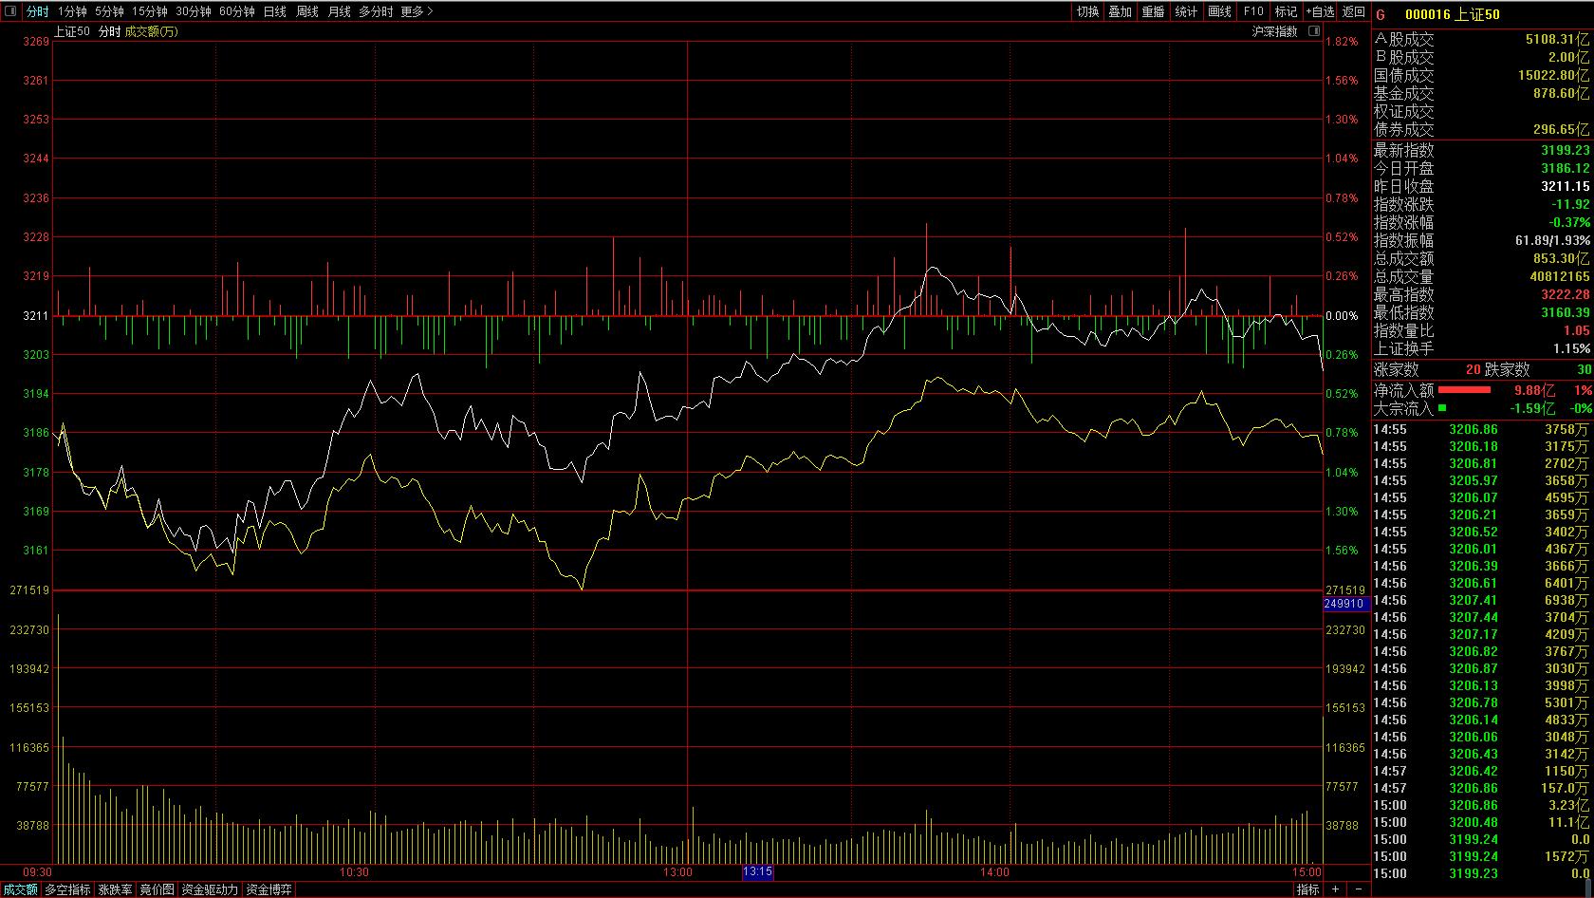Click the green 大宗流入 bar
1594x898 pixels.
[x=1442, y=407]
